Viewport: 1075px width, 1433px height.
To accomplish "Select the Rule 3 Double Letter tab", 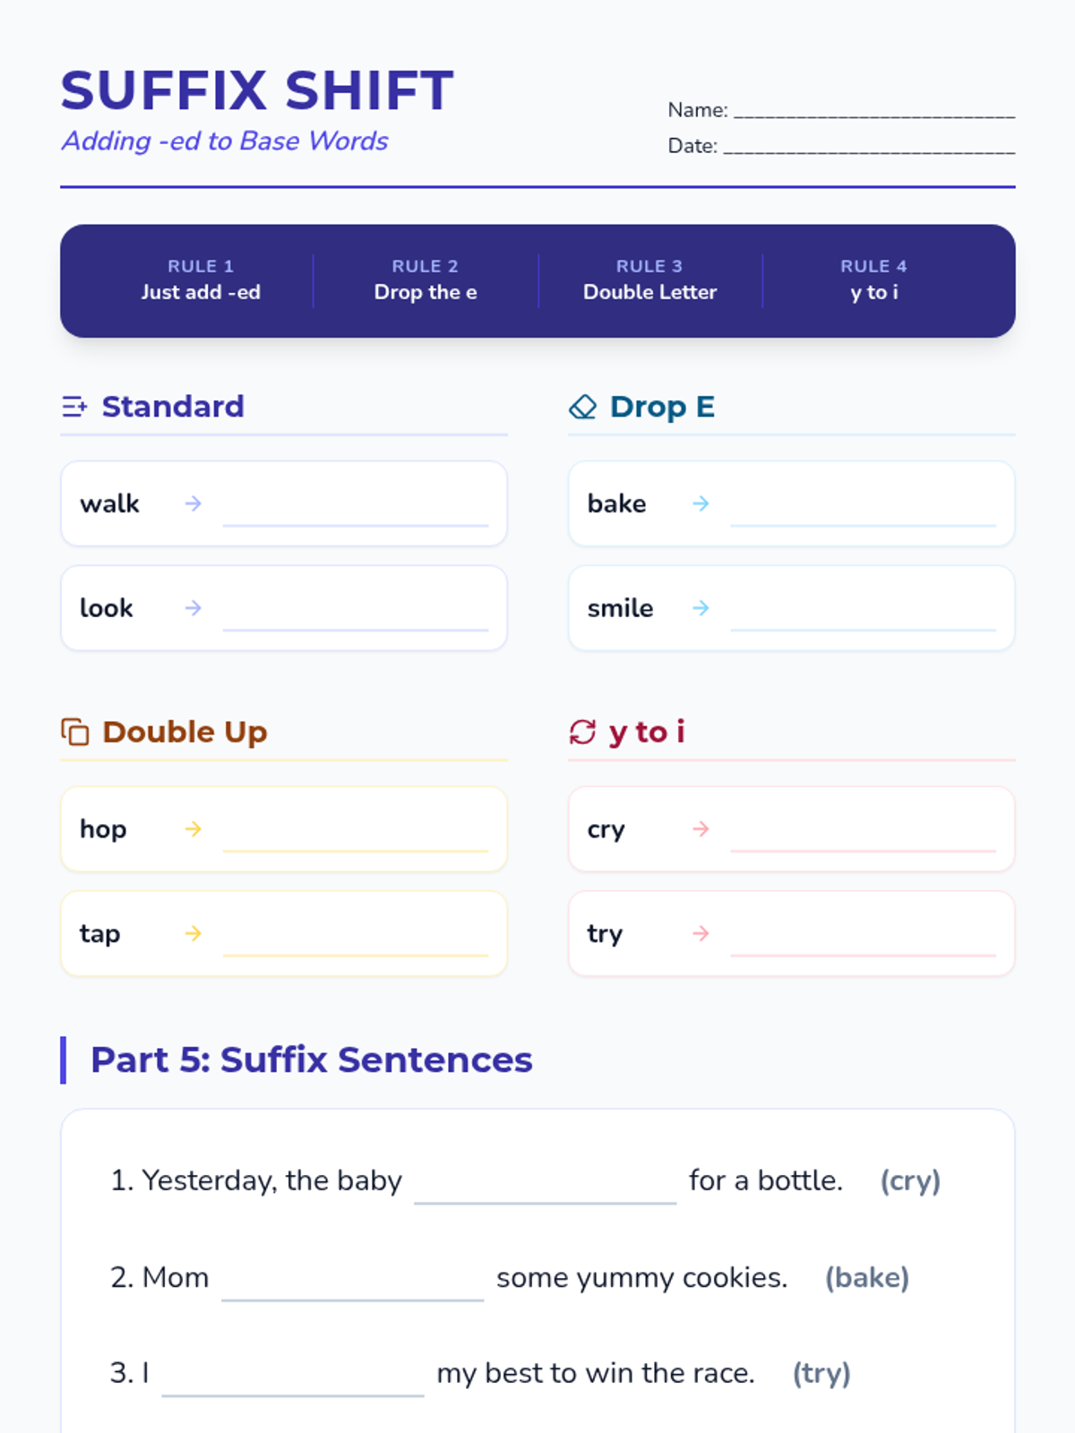I will tap(649, 280).
